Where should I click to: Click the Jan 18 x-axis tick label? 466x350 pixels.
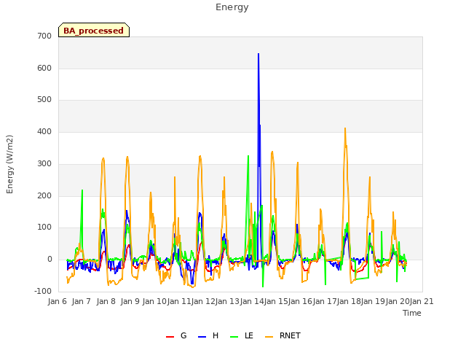tap(349, 301)
